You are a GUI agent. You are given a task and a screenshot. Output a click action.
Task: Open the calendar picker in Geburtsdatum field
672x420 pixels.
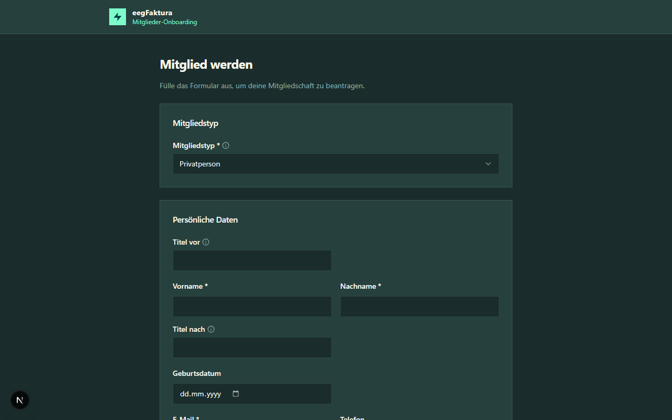[x=236, y=394]
